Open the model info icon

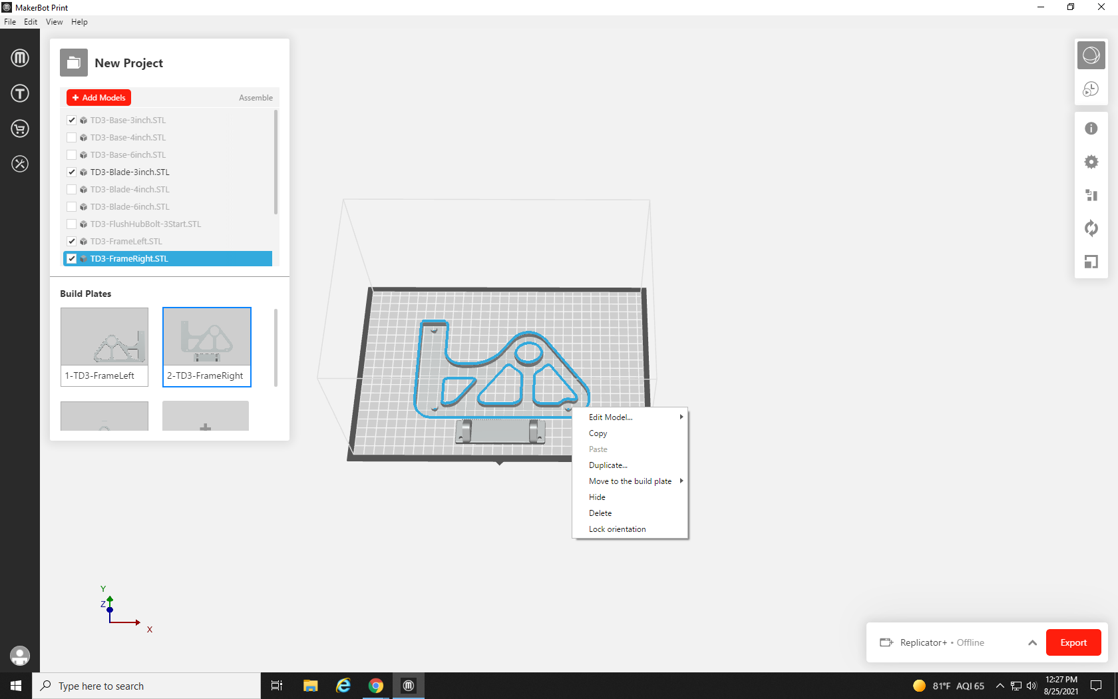[x=1091, y=128]
